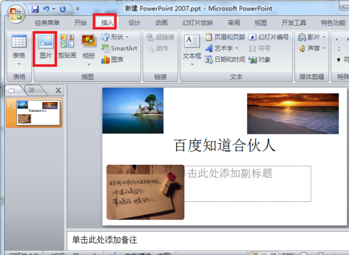
Task: Customize quick access toolbar dropdown
Action: pyautogui.click(x=78, y=9)
